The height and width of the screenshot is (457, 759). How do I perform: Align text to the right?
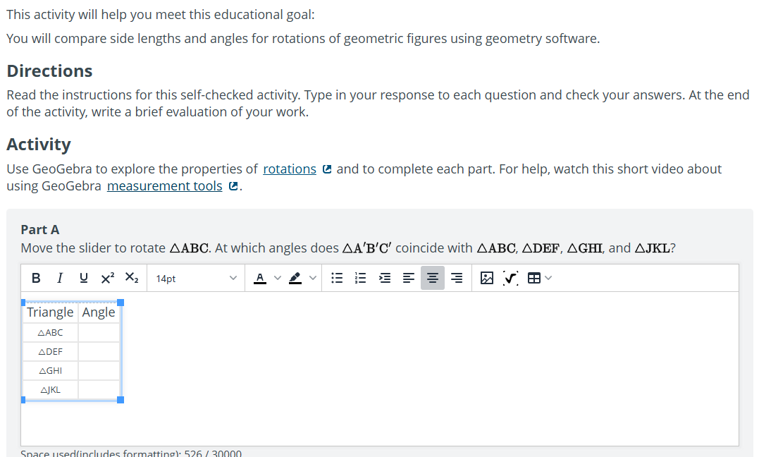(457, 278)
